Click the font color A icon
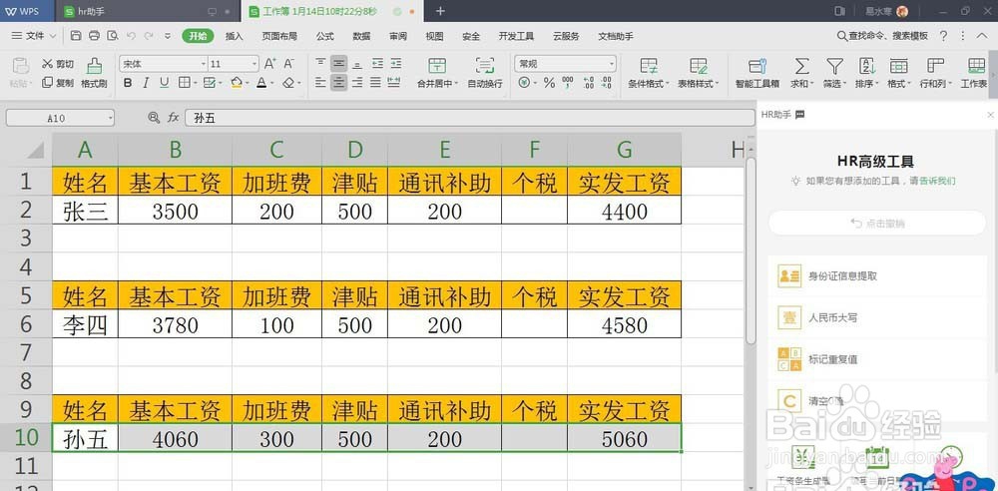 tap(260, 83)
